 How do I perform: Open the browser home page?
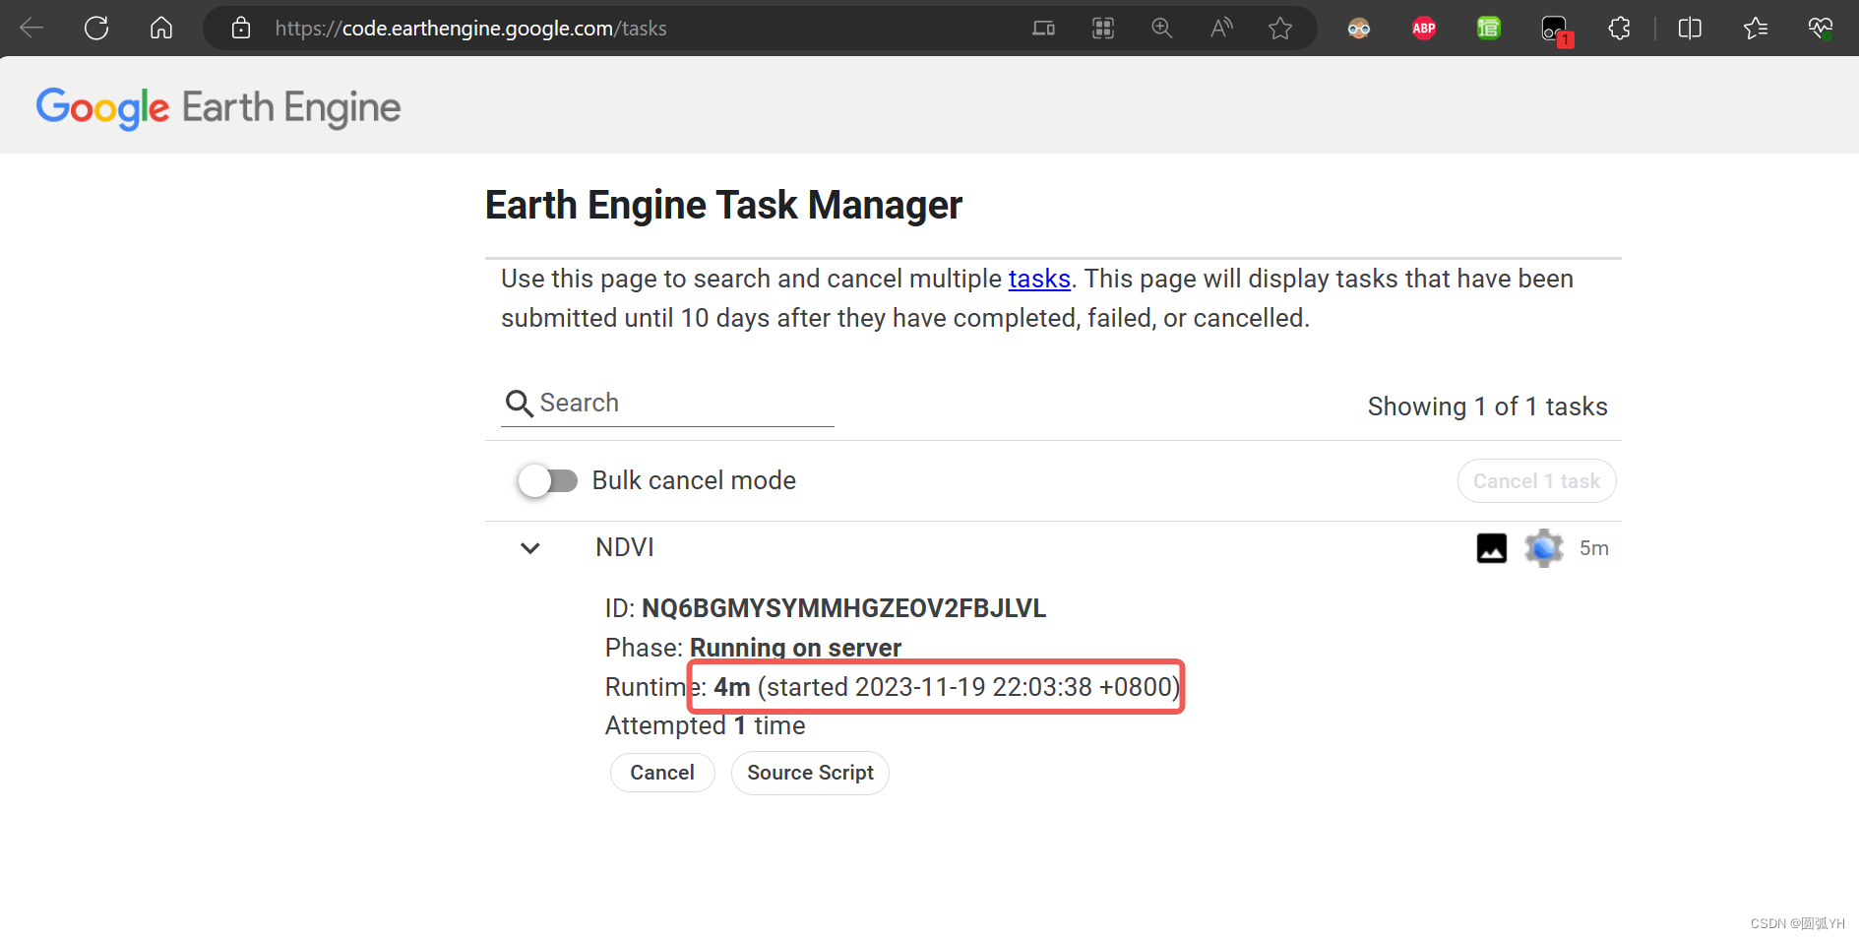(160, 28)
